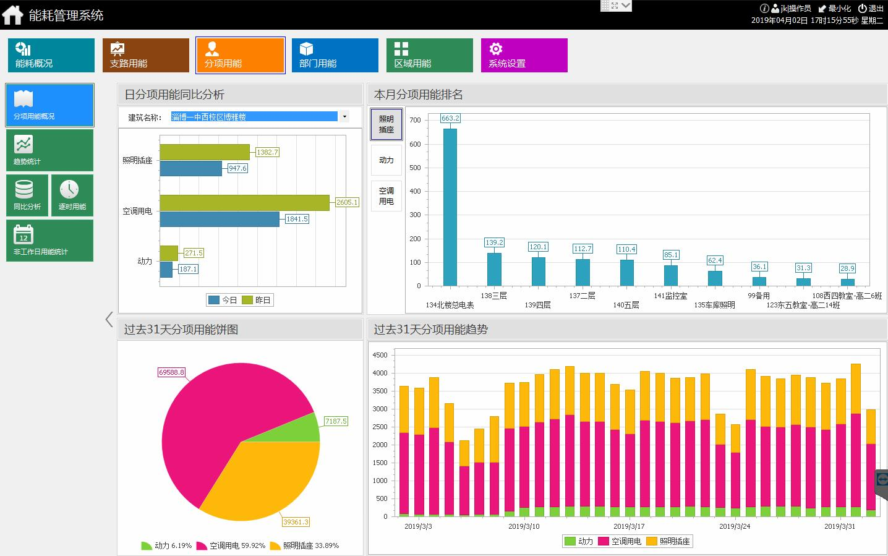Open the 部门用能 module tile
This screenshot has height=556, width=888.
(335, 56)
